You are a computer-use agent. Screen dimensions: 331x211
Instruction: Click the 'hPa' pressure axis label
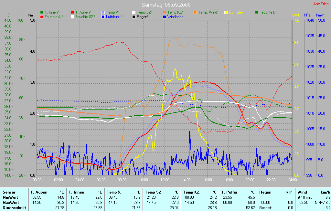click(x=307, y=15)
